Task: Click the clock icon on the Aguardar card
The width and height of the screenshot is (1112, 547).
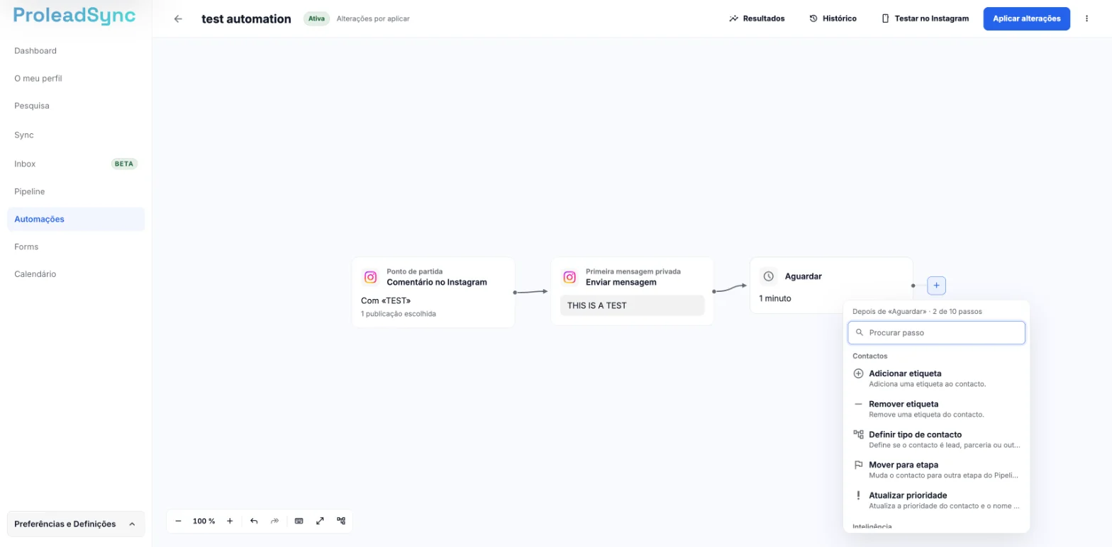Action: [768, 276]
